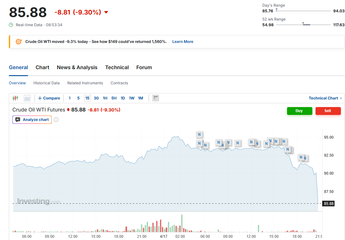Click the green real-time clock icon
The height and width of the screenshot is (240, 345).
click(11, 25)
